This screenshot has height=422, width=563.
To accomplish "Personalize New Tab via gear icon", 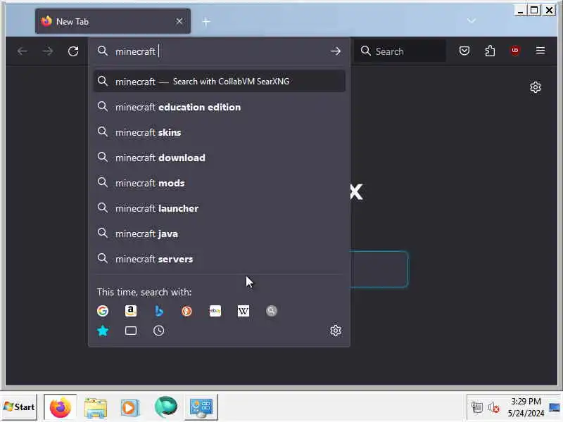I will coord(536,87).
